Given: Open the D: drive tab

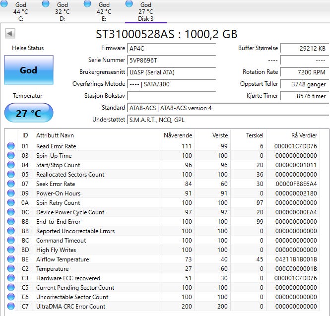Looking at the screenshot, I should (62, 12).
